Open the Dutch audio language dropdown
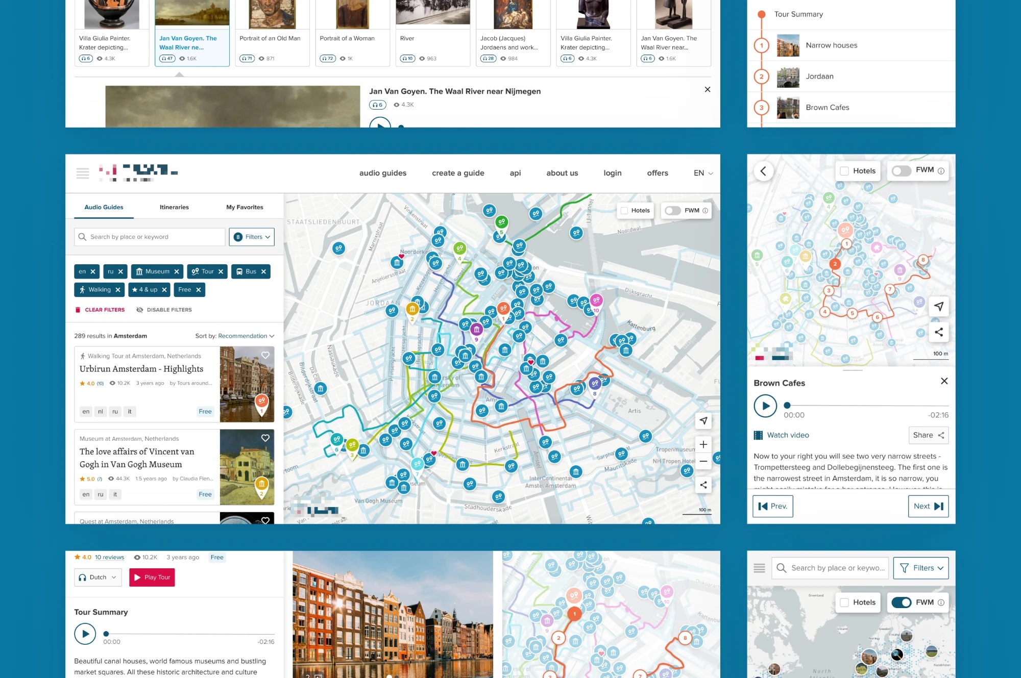The height and width of the screenshot is (678, 1021). [x=98, y=577]
